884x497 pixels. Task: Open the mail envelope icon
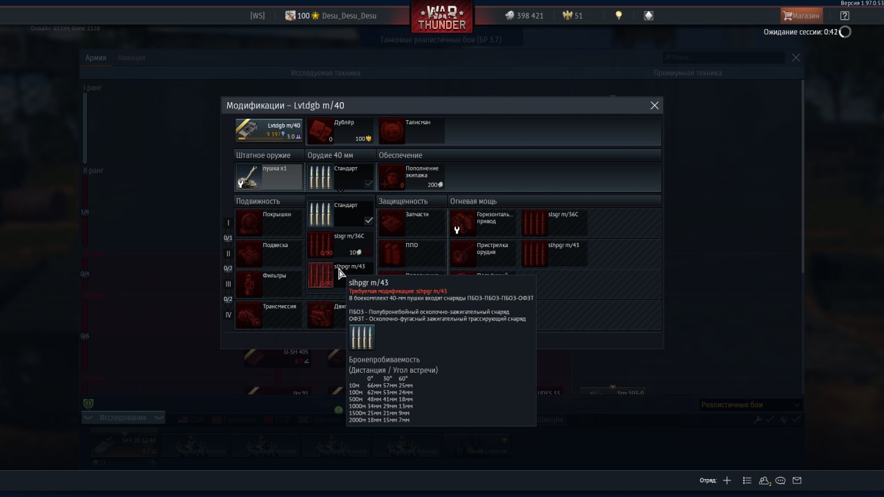tap(797, 480)
